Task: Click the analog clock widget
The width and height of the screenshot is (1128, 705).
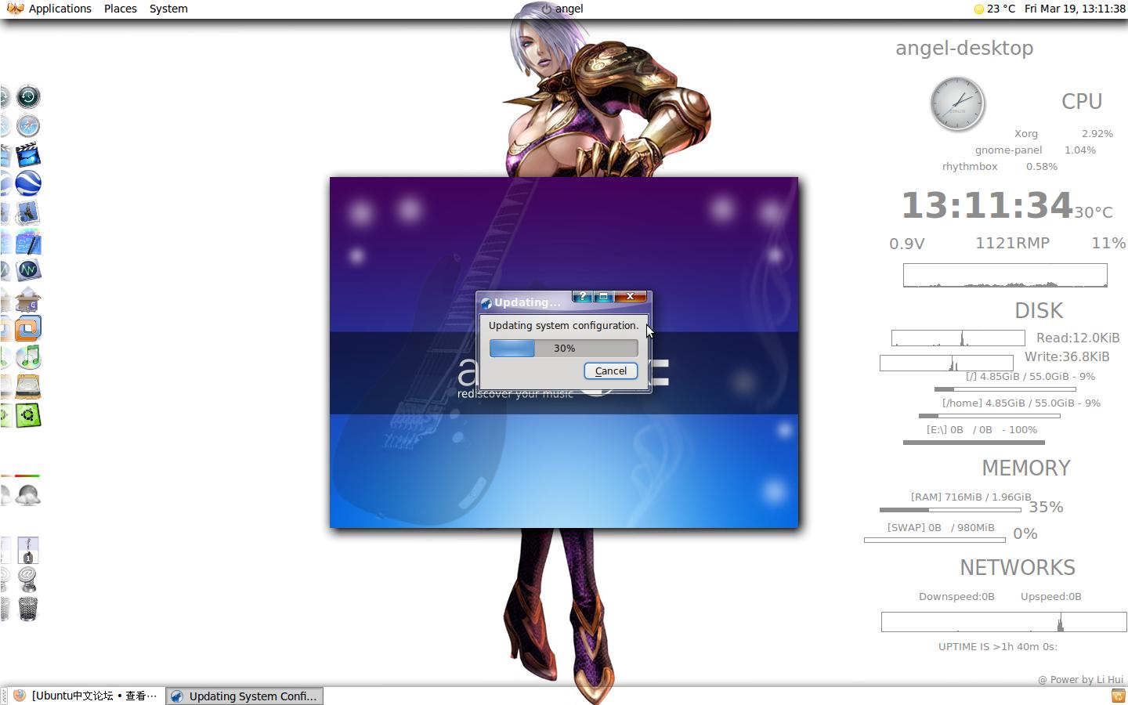Action: click(957, 104)
